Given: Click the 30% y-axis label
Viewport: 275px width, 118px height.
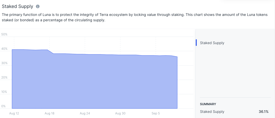Looking at the screenshot, I should 4,63.
